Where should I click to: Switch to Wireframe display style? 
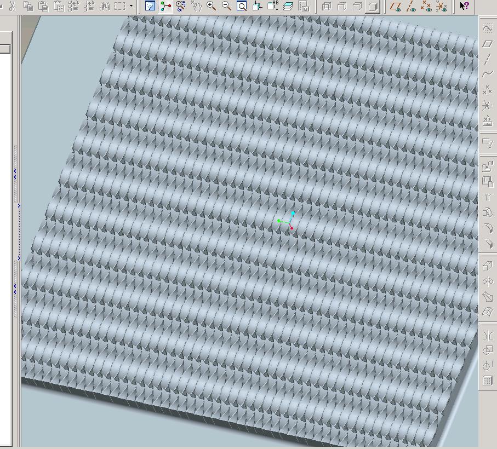coord(327,6)
